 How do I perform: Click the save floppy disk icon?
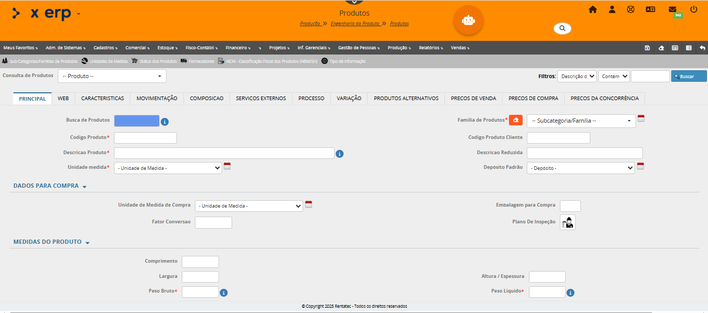pyautogui.click(x=647, y=48)
